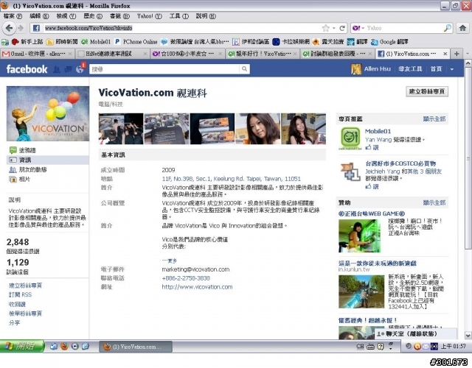
Task: Click inside the Facebook search field
Action: [164, 69]
